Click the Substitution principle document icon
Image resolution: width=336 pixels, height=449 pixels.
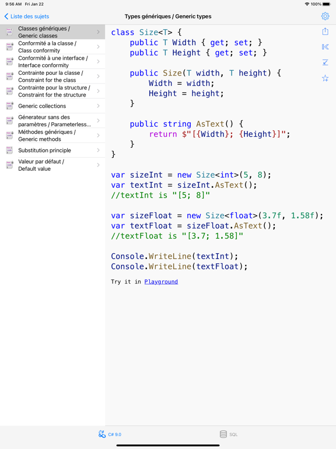[x=10, y=150]
